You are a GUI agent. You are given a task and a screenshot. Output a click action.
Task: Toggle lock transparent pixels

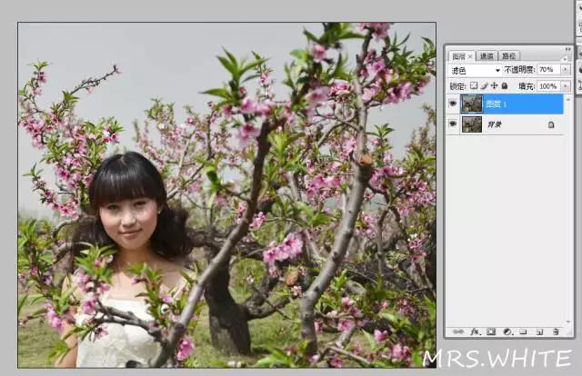[473, 85]
